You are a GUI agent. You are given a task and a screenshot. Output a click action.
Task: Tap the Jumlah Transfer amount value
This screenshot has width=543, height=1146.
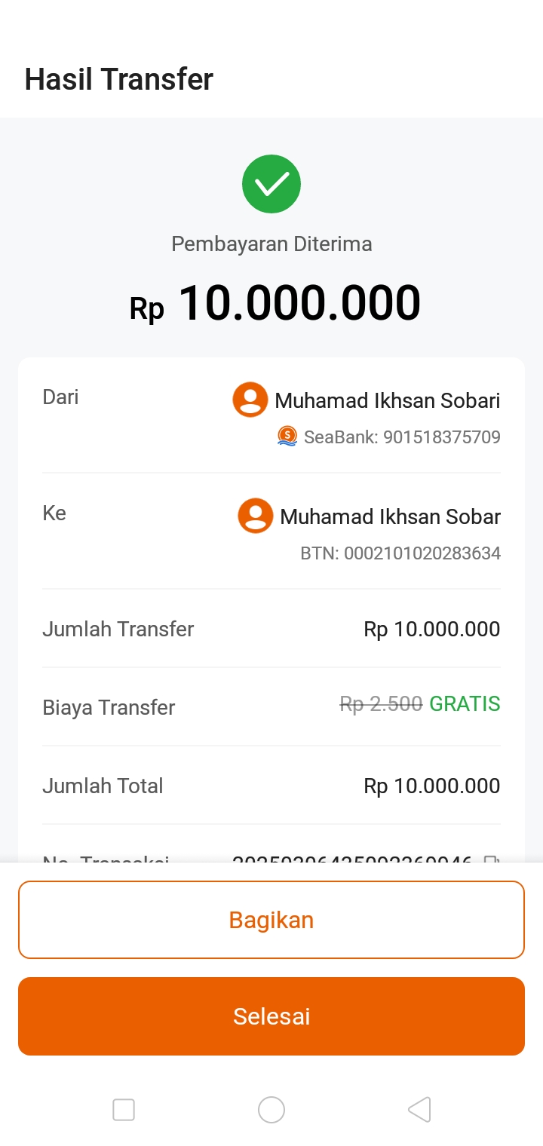point(432,629)
